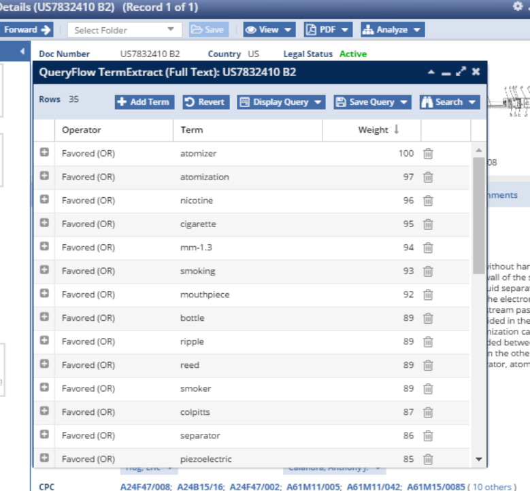This screenshot has width=530, height=491.
Task: Open the Display Query dropdown
Action: pos(281,102)
